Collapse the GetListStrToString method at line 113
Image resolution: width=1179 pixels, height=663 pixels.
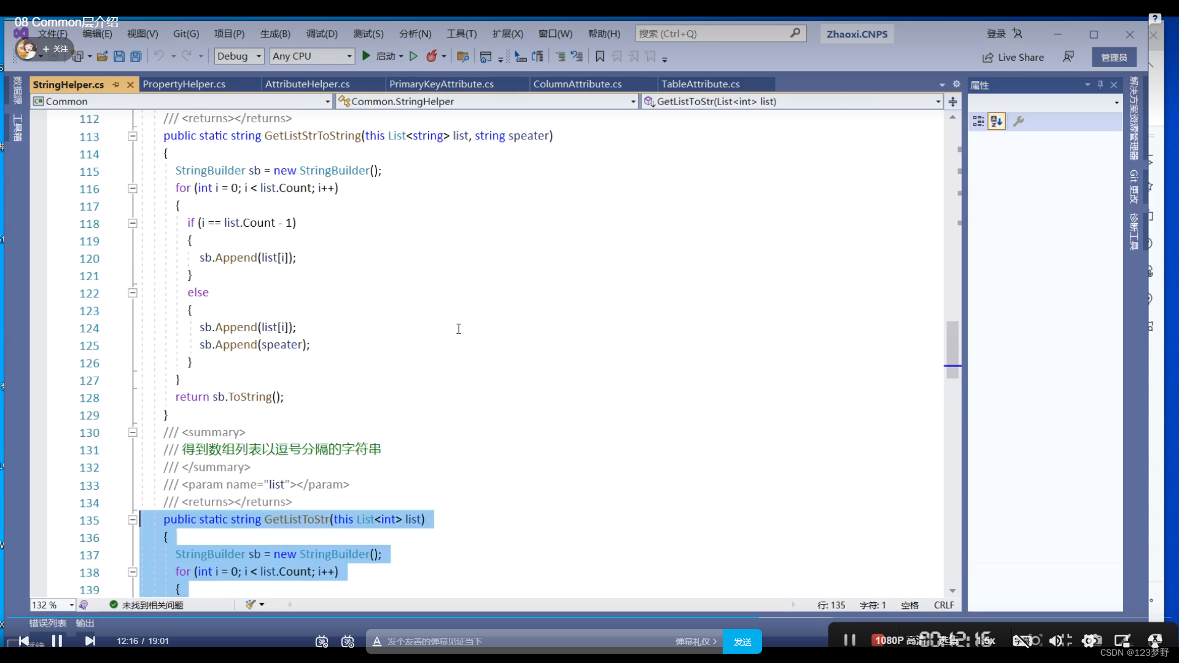132,136
